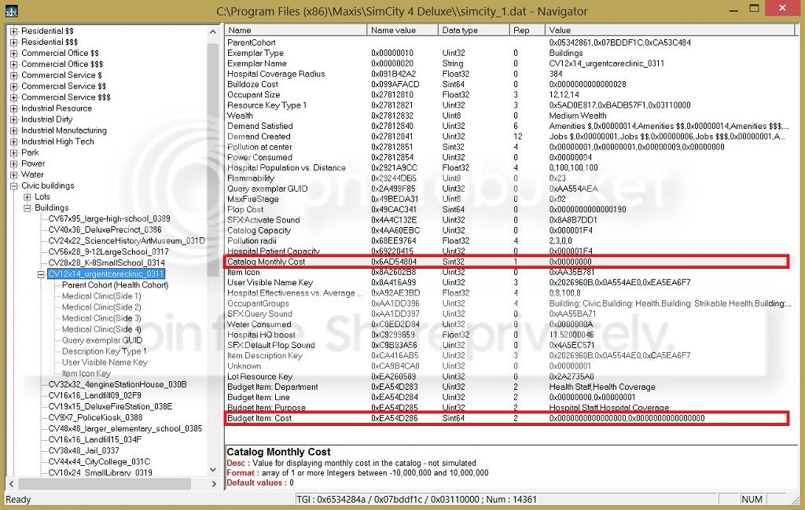The width and height of the screenshot is (805, 510).
Task: Select the Budget Item: Cost row
Action: 506,418
